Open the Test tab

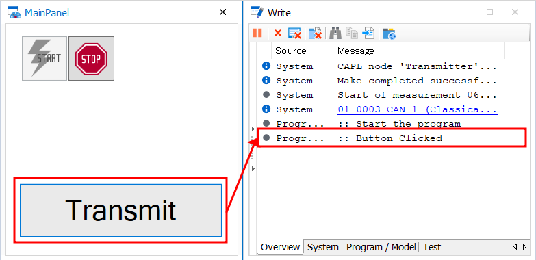pyautogui.click(x=432, y=247)
